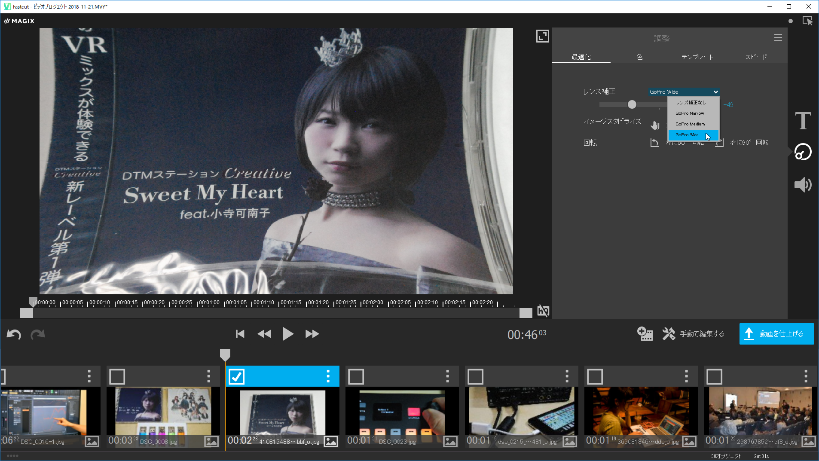Open the hamburger menu in adjustment panel

(x=778, y=38)
